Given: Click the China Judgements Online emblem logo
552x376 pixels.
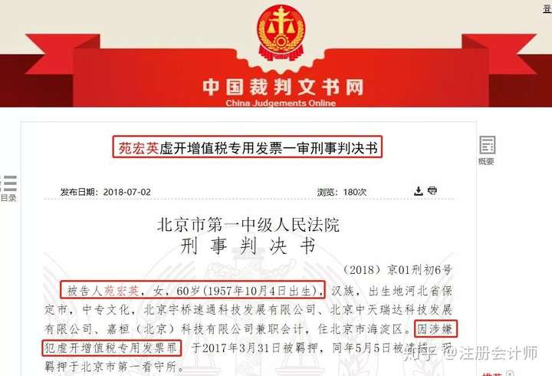Looking at the screenshot, I should click(281, 32).
